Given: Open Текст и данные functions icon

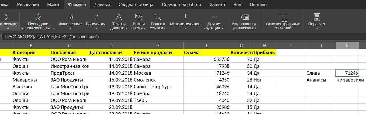Looking at the screenshot, I should click(x=118, y=17).
